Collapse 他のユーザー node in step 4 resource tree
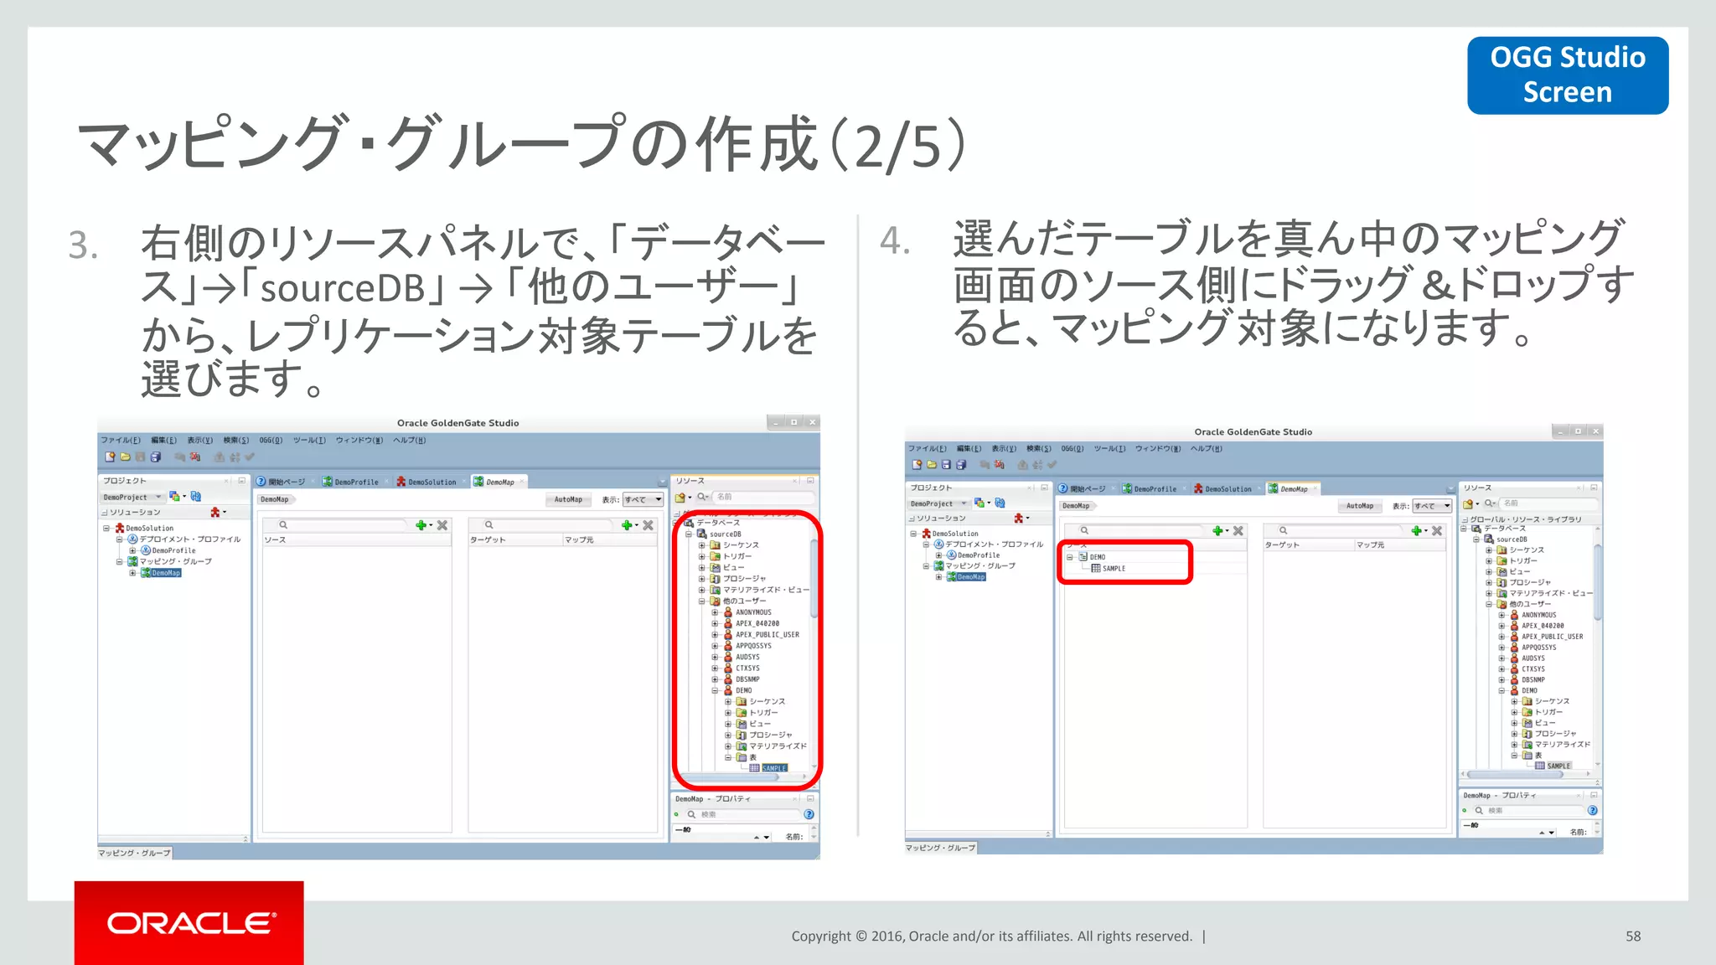This screenshot has width=1716, height=965. [x=1489, y=604]
